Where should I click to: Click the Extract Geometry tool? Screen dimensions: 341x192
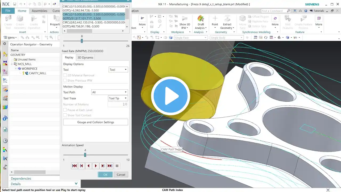pyautogui.click(x=227, y=22)
